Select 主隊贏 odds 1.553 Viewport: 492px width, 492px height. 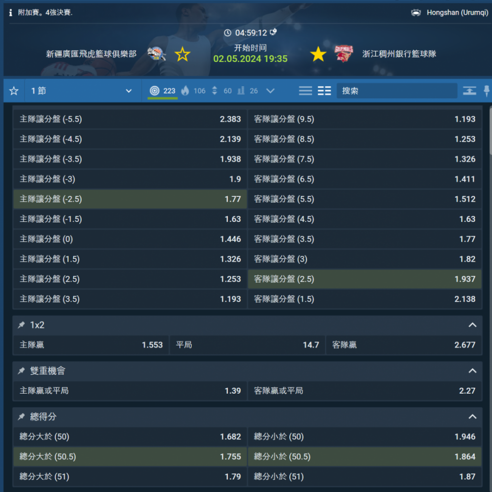point(91,345)
